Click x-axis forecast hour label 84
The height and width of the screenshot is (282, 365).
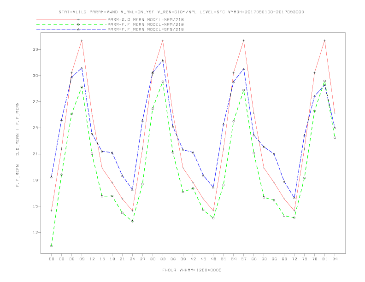pos(335,259)
